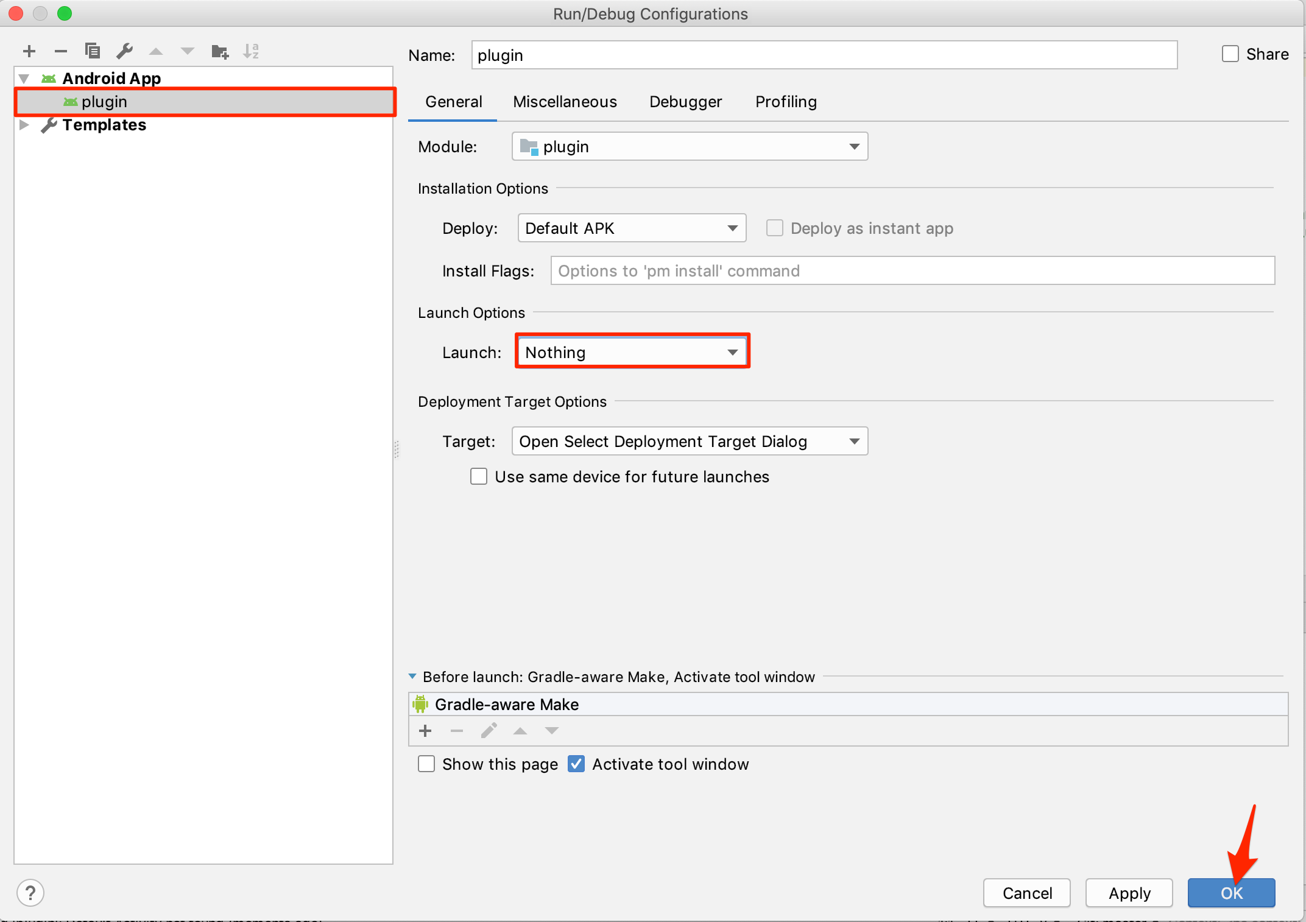Remove selected configuration with minus icon
The image size is (1306, 922).
tap(60, 51)
